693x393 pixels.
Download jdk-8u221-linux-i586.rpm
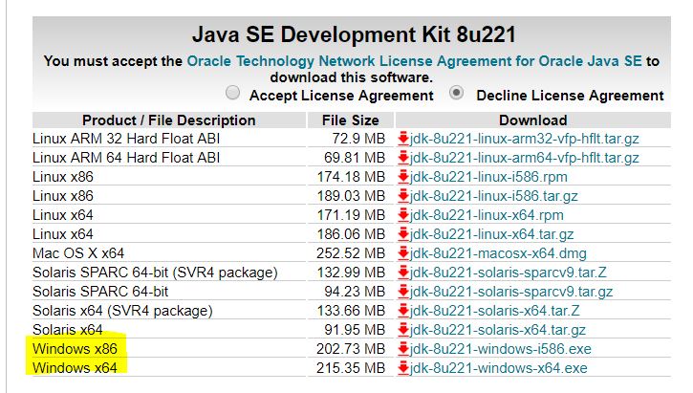pyautogui.click(x=488, y=177)
